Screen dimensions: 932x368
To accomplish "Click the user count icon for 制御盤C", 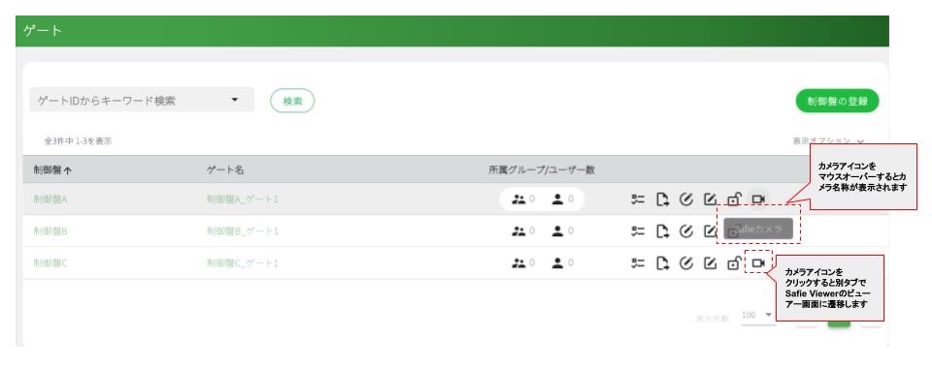I will click(557, 262).
